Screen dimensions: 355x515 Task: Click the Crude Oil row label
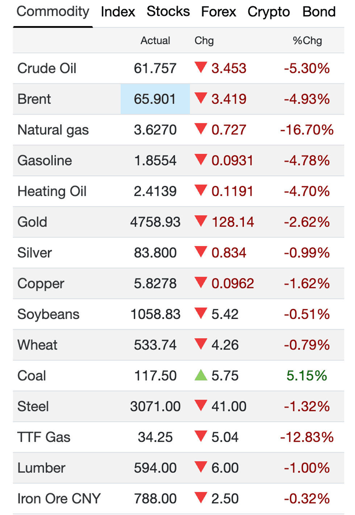(47, 68)
